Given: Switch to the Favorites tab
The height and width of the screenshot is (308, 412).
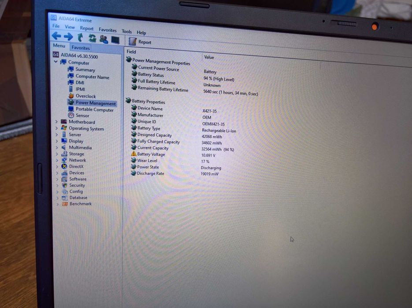Looking at the screenshot, I should (81, 48).
